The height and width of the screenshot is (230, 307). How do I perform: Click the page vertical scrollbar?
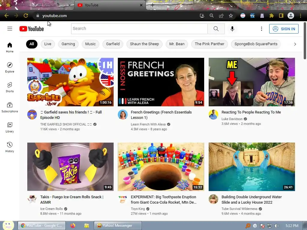click(305, 41)
